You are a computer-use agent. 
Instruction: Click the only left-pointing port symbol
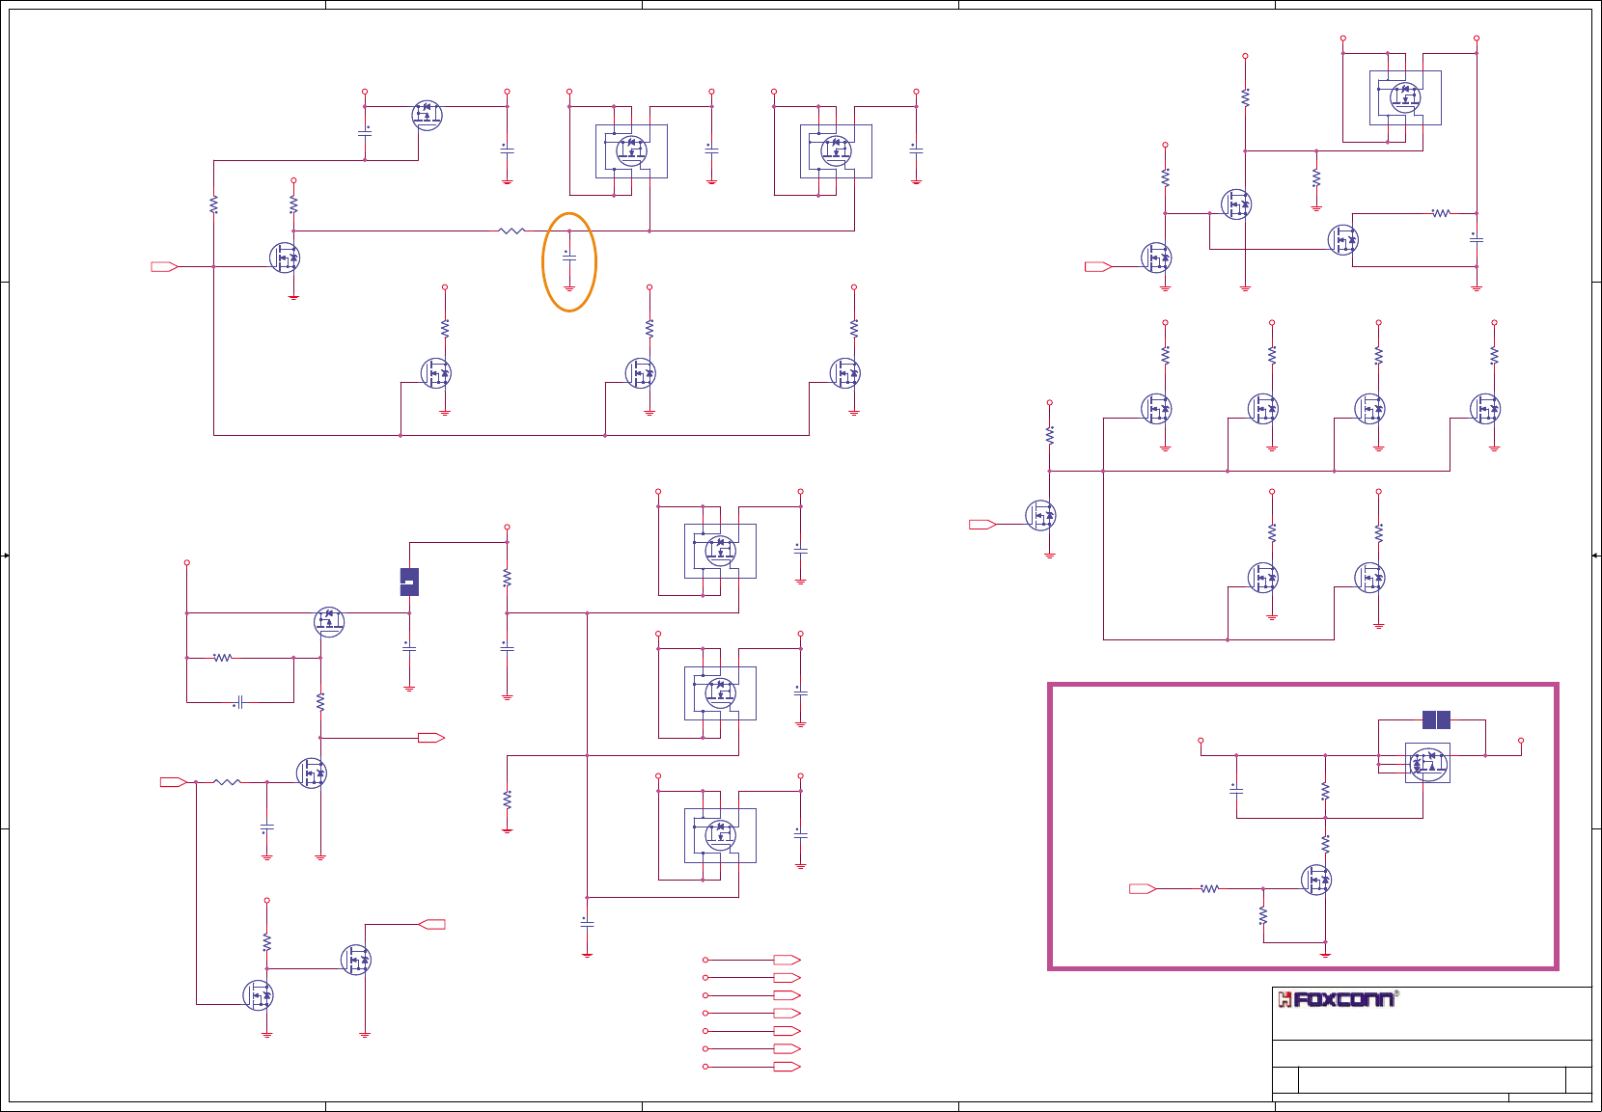point(431,924)
